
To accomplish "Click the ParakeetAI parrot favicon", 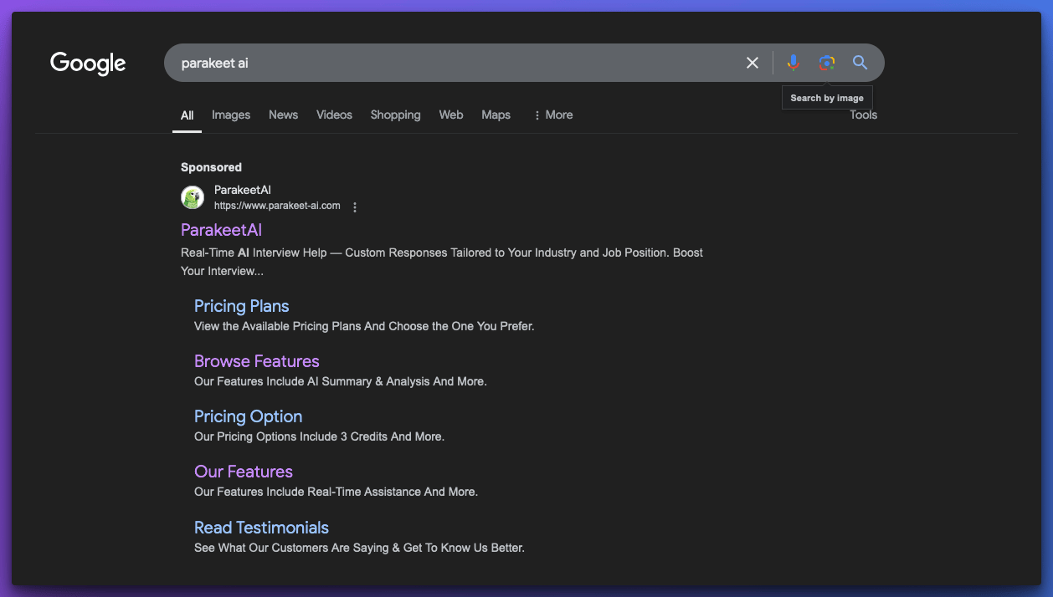I will point(193,197).
